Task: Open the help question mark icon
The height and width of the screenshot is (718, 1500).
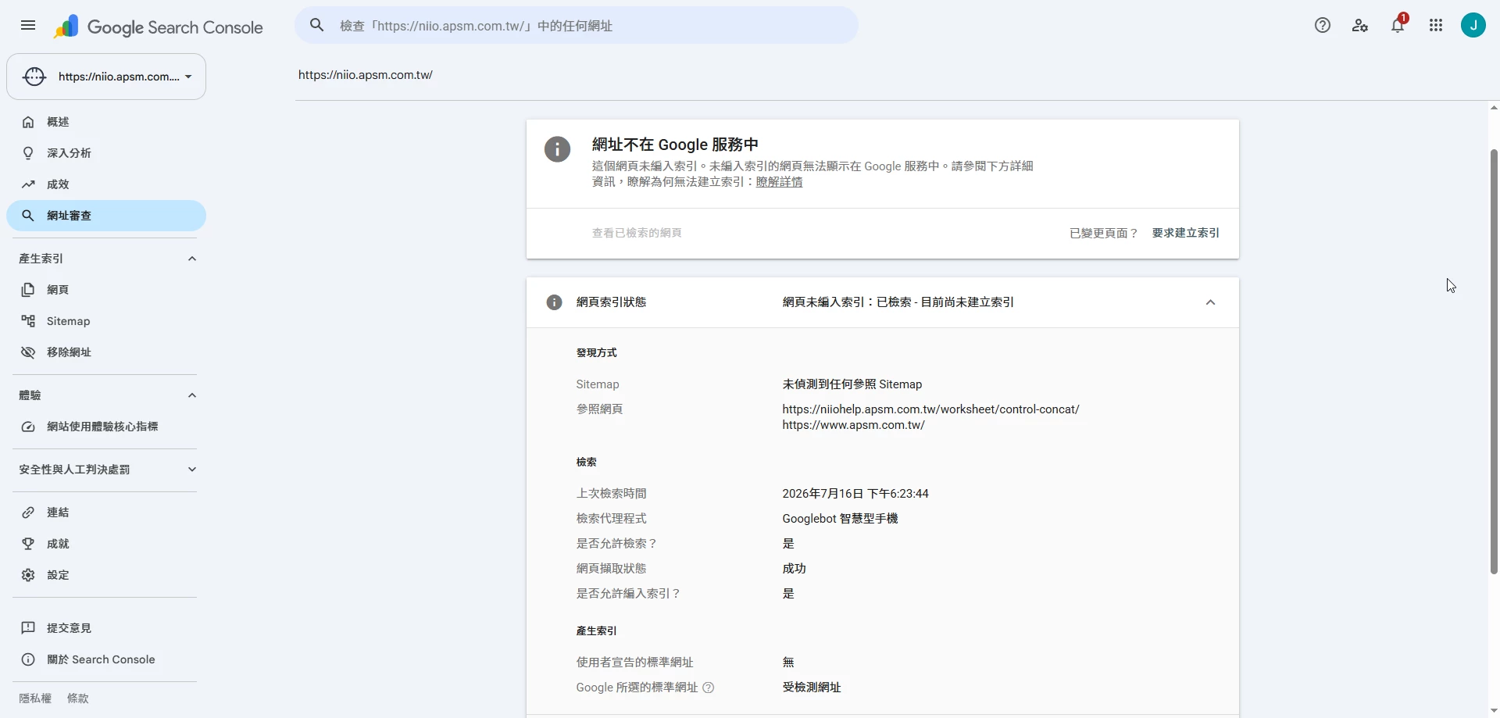Action: coord(1322,25)
